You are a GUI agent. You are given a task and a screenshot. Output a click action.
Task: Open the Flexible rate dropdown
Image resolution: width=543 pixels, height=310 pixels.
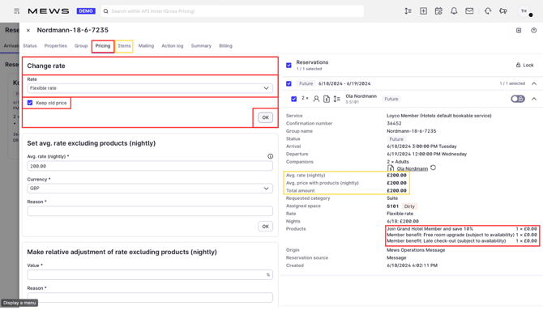[150, 88]
